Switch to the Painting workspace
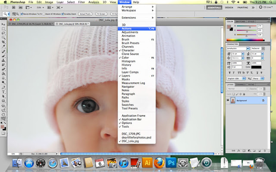The width and height of the screenshot is (276, 172). 243,8
